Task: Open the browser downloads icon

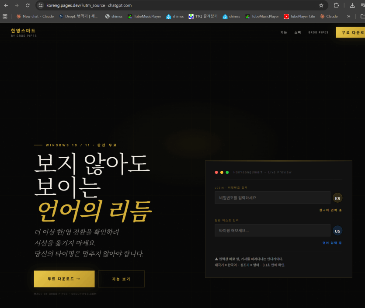Action: [352, 5]
